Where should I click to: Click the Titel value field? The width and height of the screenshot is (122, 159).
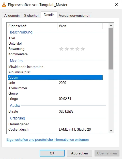80,38
